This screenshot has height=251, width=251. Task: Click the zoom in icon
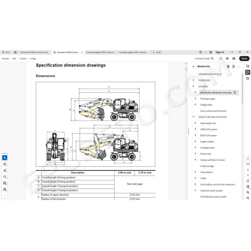(x=248, y=192)
